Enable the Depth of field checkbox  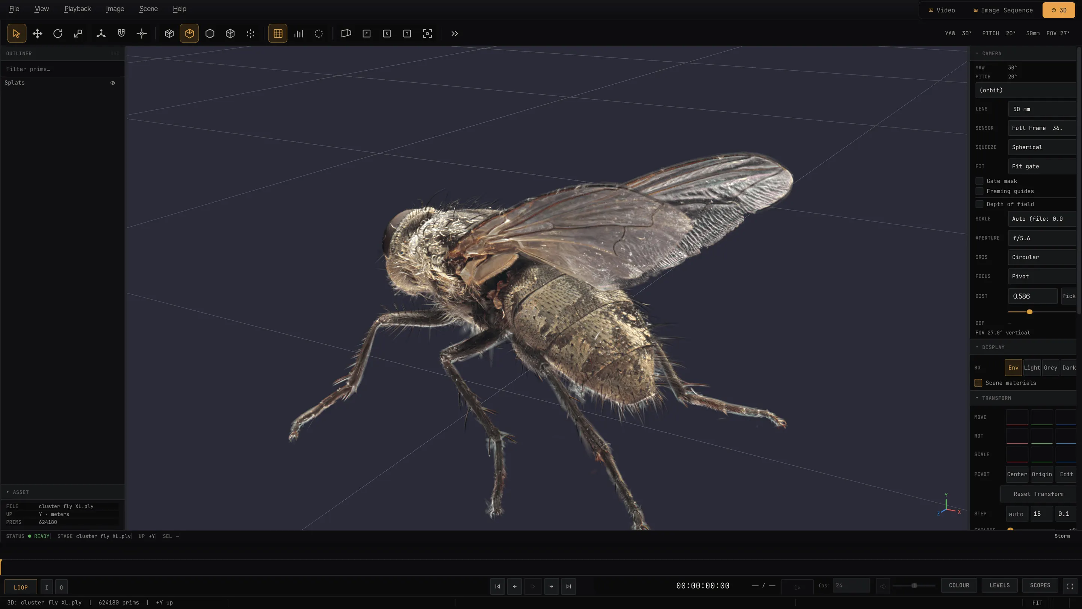979,204
